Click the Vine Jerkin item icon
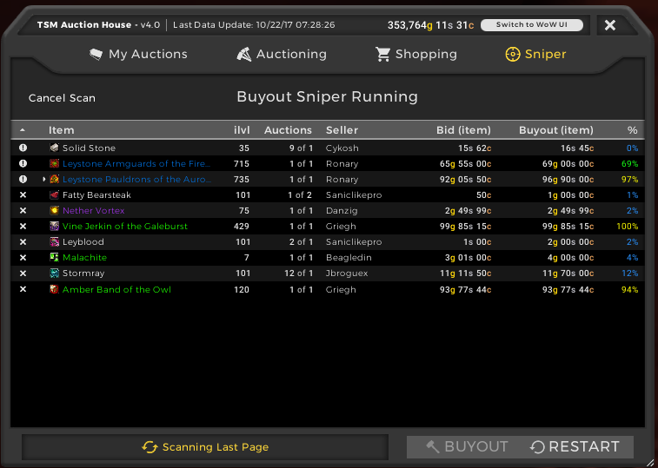Viewport: 658px width, 468px height. [54, 226]
